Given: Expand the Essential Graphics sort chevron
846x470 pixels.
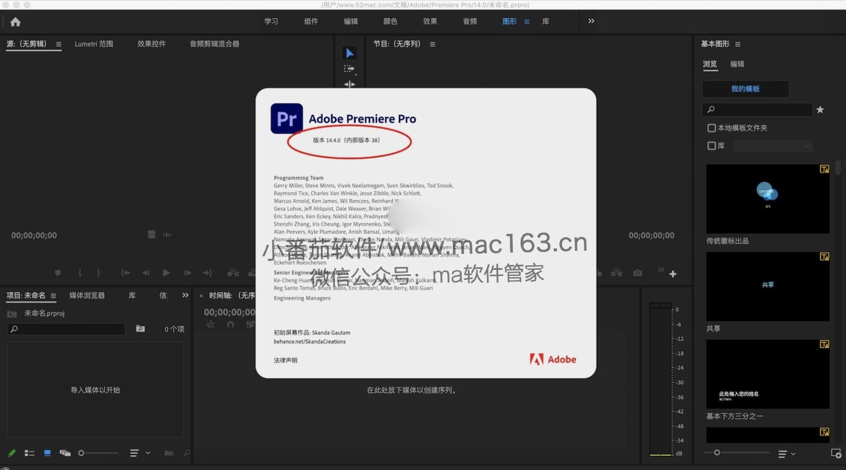Looking at the screenshot, I should pyautogui.click(x=793, y=453).
